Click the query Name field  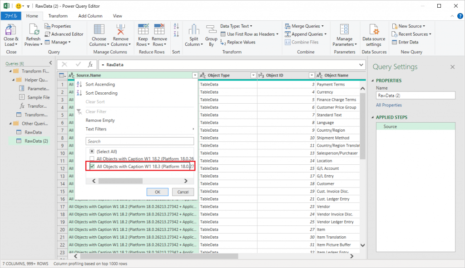(x=416, y=96)
